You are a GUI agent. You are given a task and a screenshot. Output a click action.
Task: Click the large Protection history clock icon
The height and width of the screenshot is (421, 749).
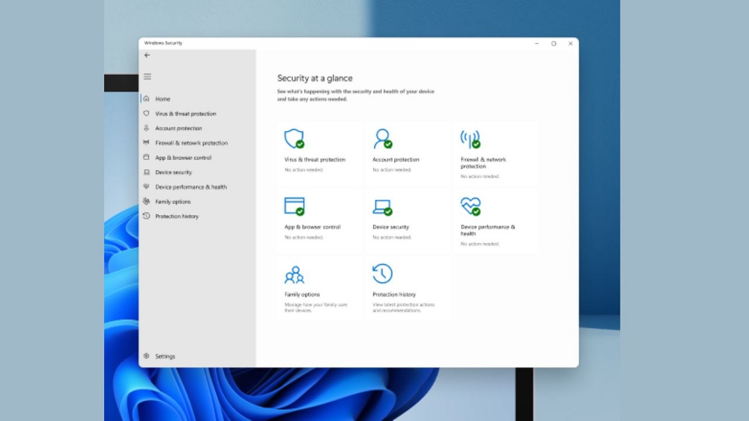pos(383,273)
